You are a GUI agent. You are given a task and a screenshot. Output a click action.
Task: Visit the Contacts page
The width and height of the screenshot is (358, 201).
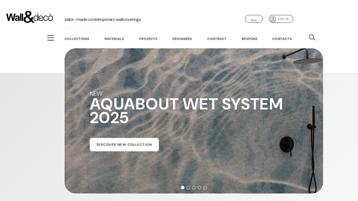[x=282, y=39]
